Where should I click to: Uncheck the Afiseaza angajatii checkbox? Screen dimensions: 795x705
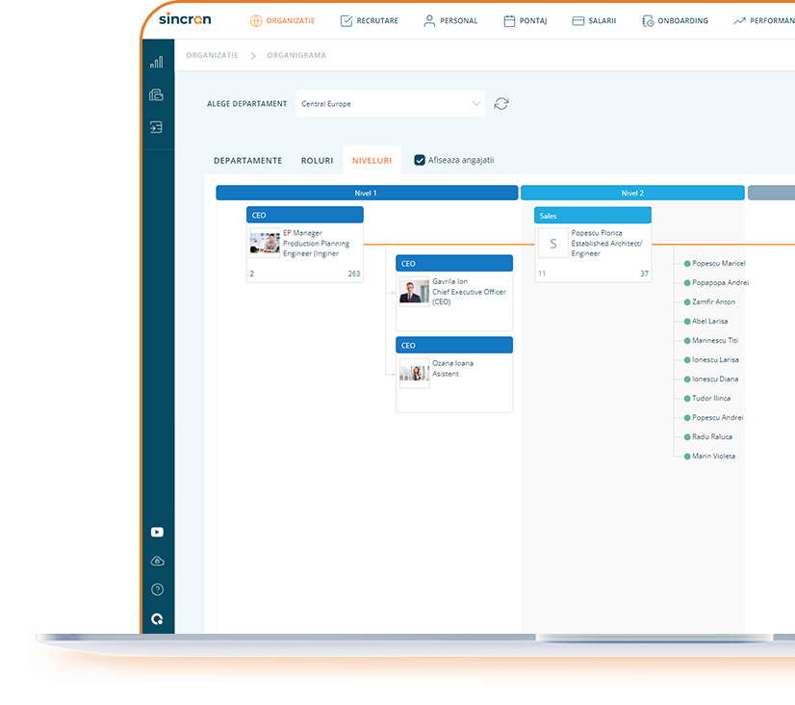(x=420, y=160)
